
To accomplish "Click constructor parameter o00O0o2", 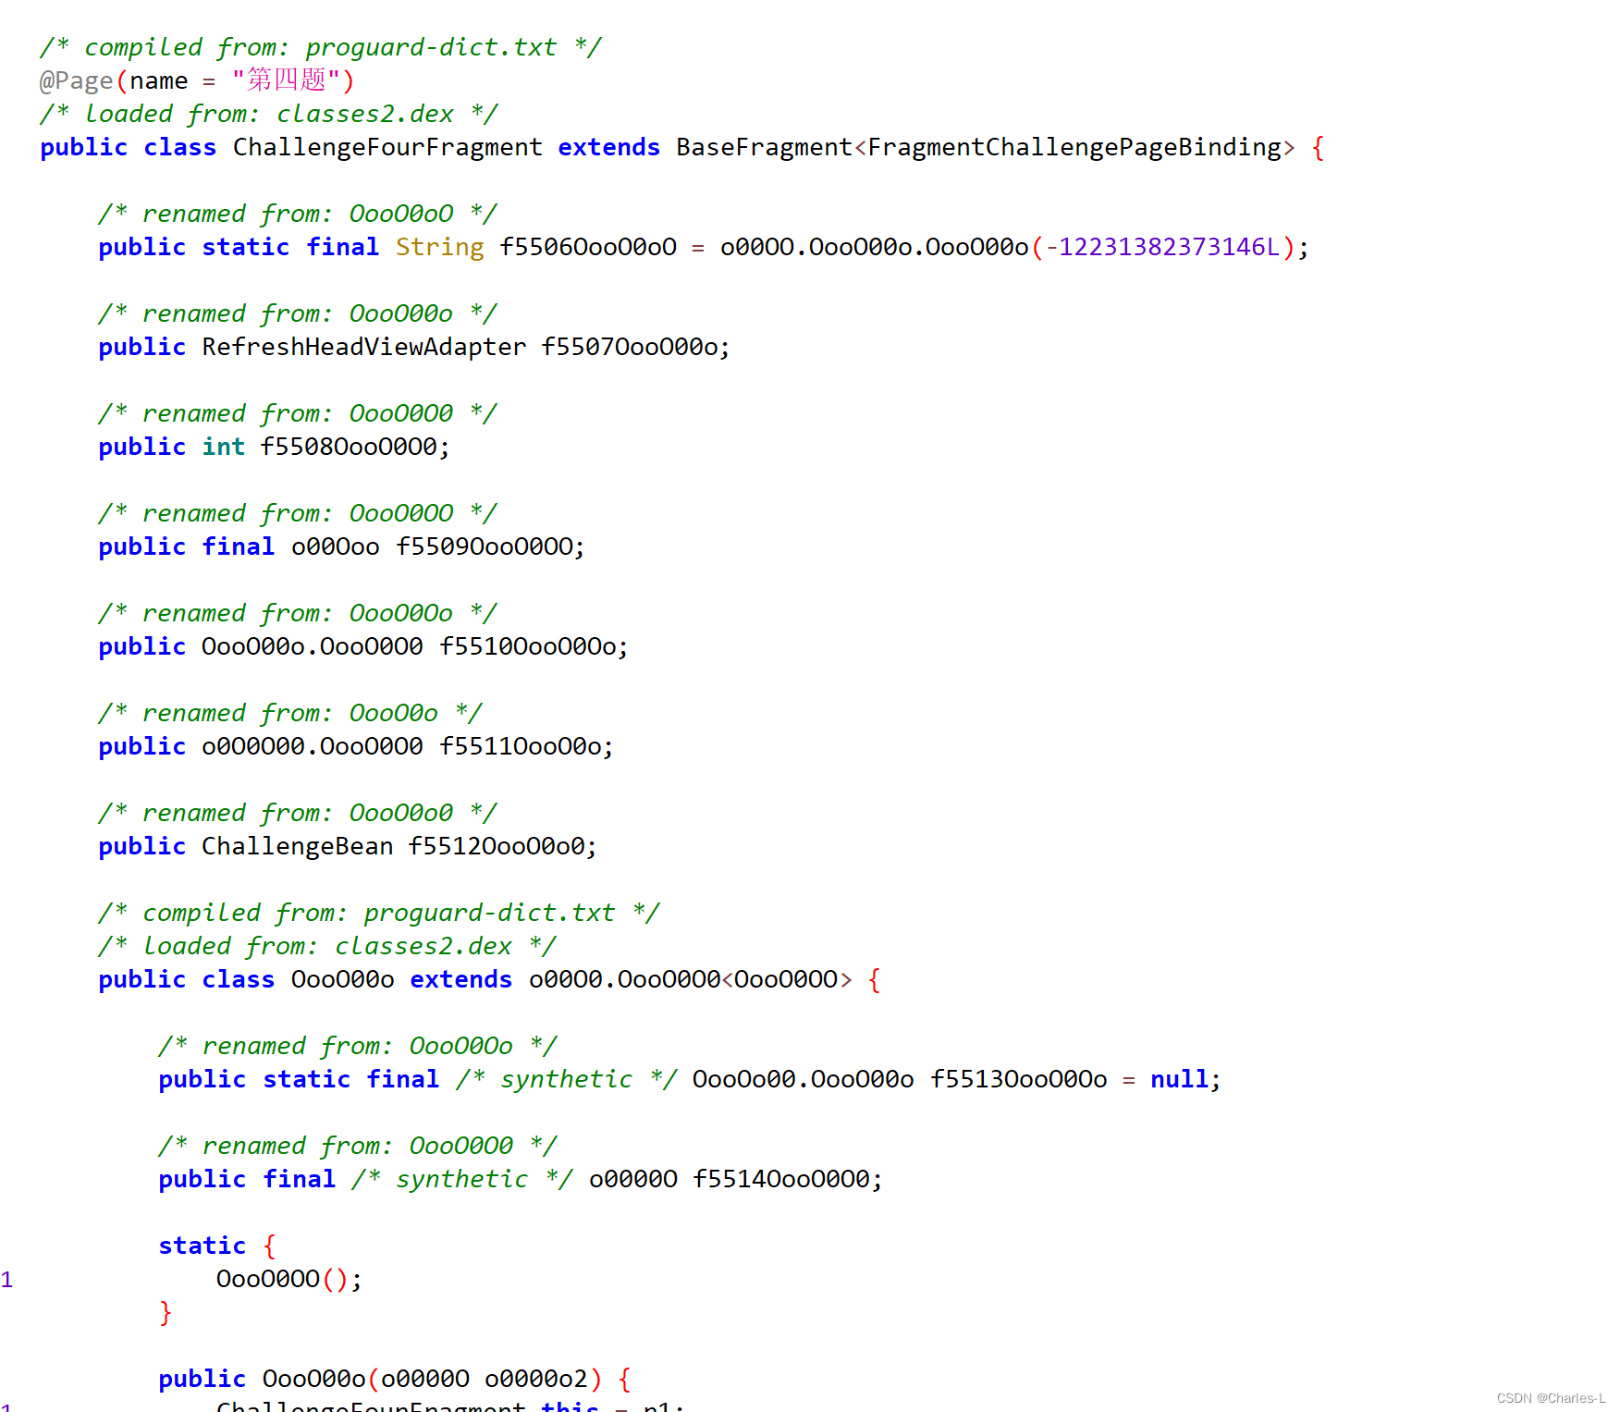I will [536, 1380].
